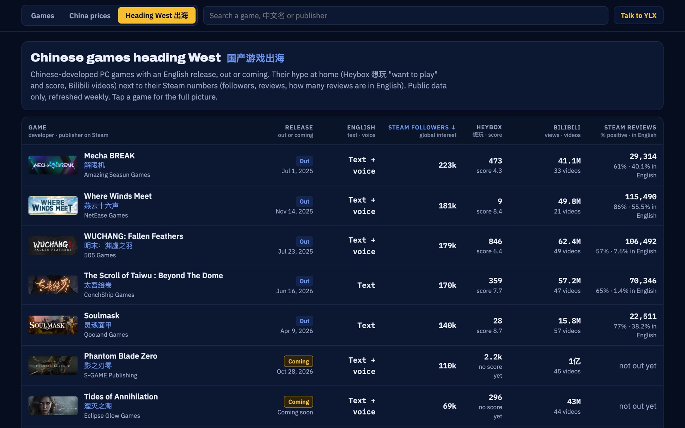685x428 pixels.
Task: Open Soulmask thumbnail image
Action: [x=53, y=325]
